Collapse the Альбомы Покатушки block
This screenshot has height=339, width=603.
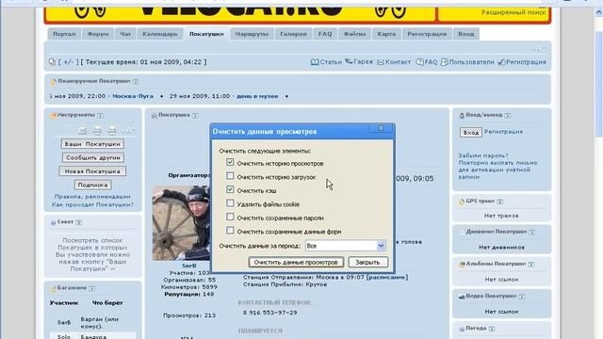click(530, 265)
